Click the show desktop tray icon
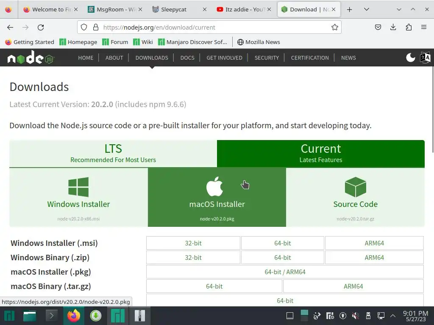This screenshot has width=434, height=325. tap(290, 316)
